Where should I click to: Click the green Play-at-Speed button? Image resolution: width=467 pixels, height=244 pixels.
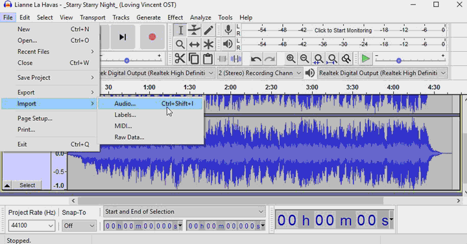tap(365, 58)
